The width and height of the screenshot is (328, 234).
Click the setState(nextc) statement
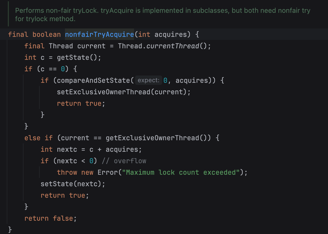[x=73, y=184]
